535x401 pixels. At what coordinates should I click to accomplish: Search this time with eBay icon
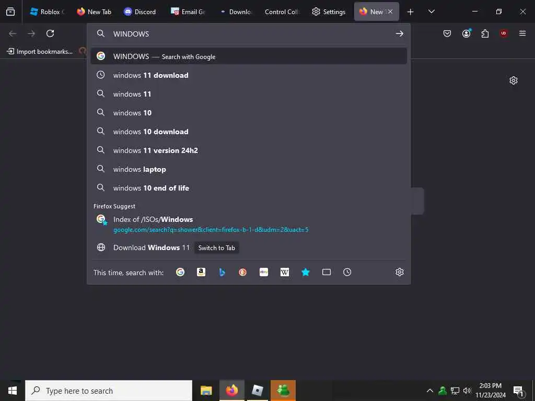(x=264, y=272)
